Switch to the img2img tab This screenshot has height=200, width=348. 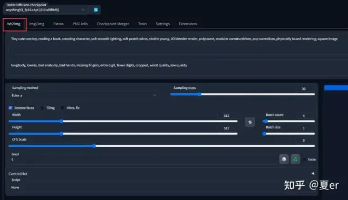click(x=36, y=24)
